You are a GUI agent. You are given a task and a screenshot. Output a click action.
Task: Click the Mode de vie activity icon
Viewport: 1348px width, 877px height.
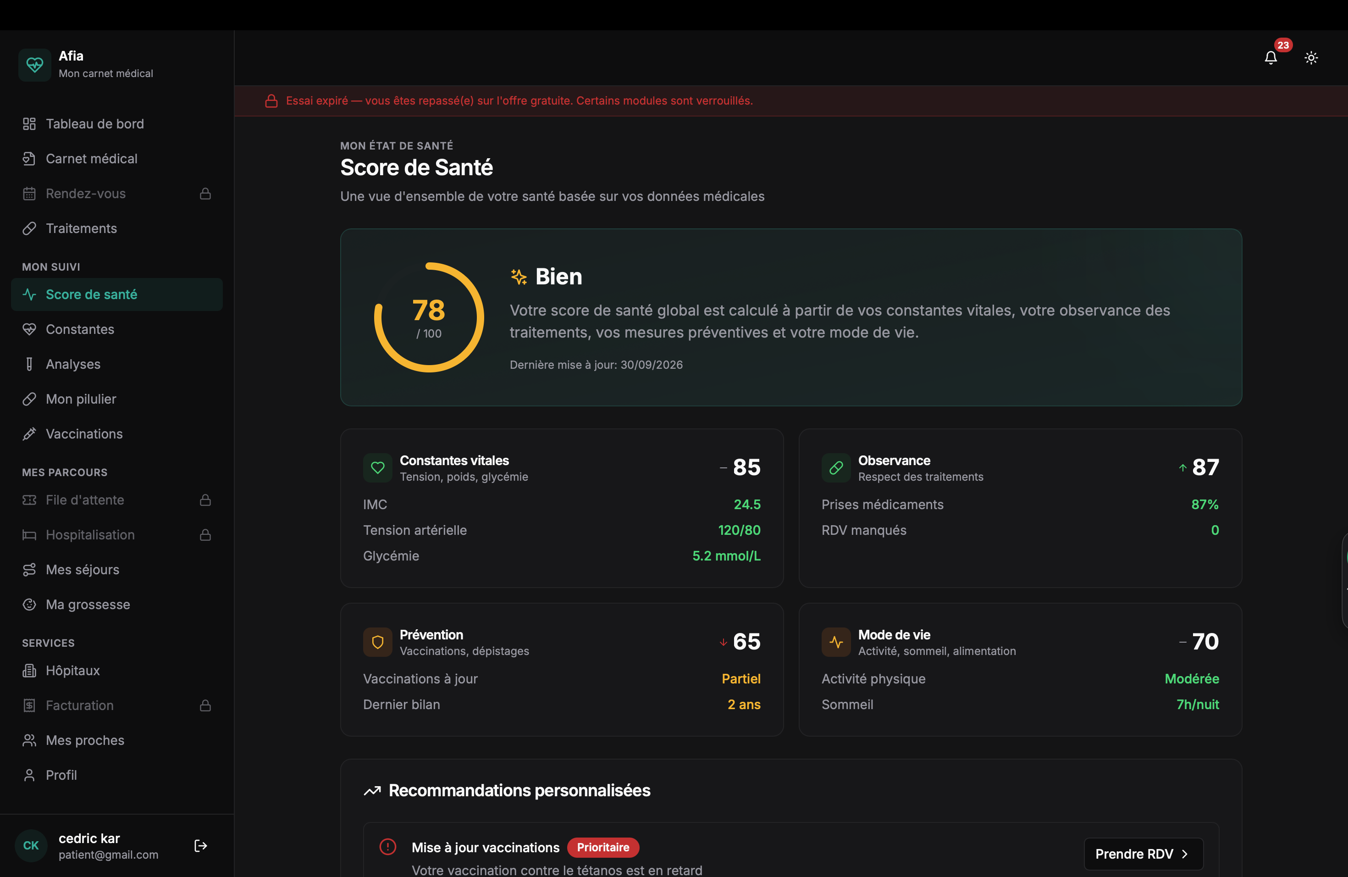(x=836, y=643)
